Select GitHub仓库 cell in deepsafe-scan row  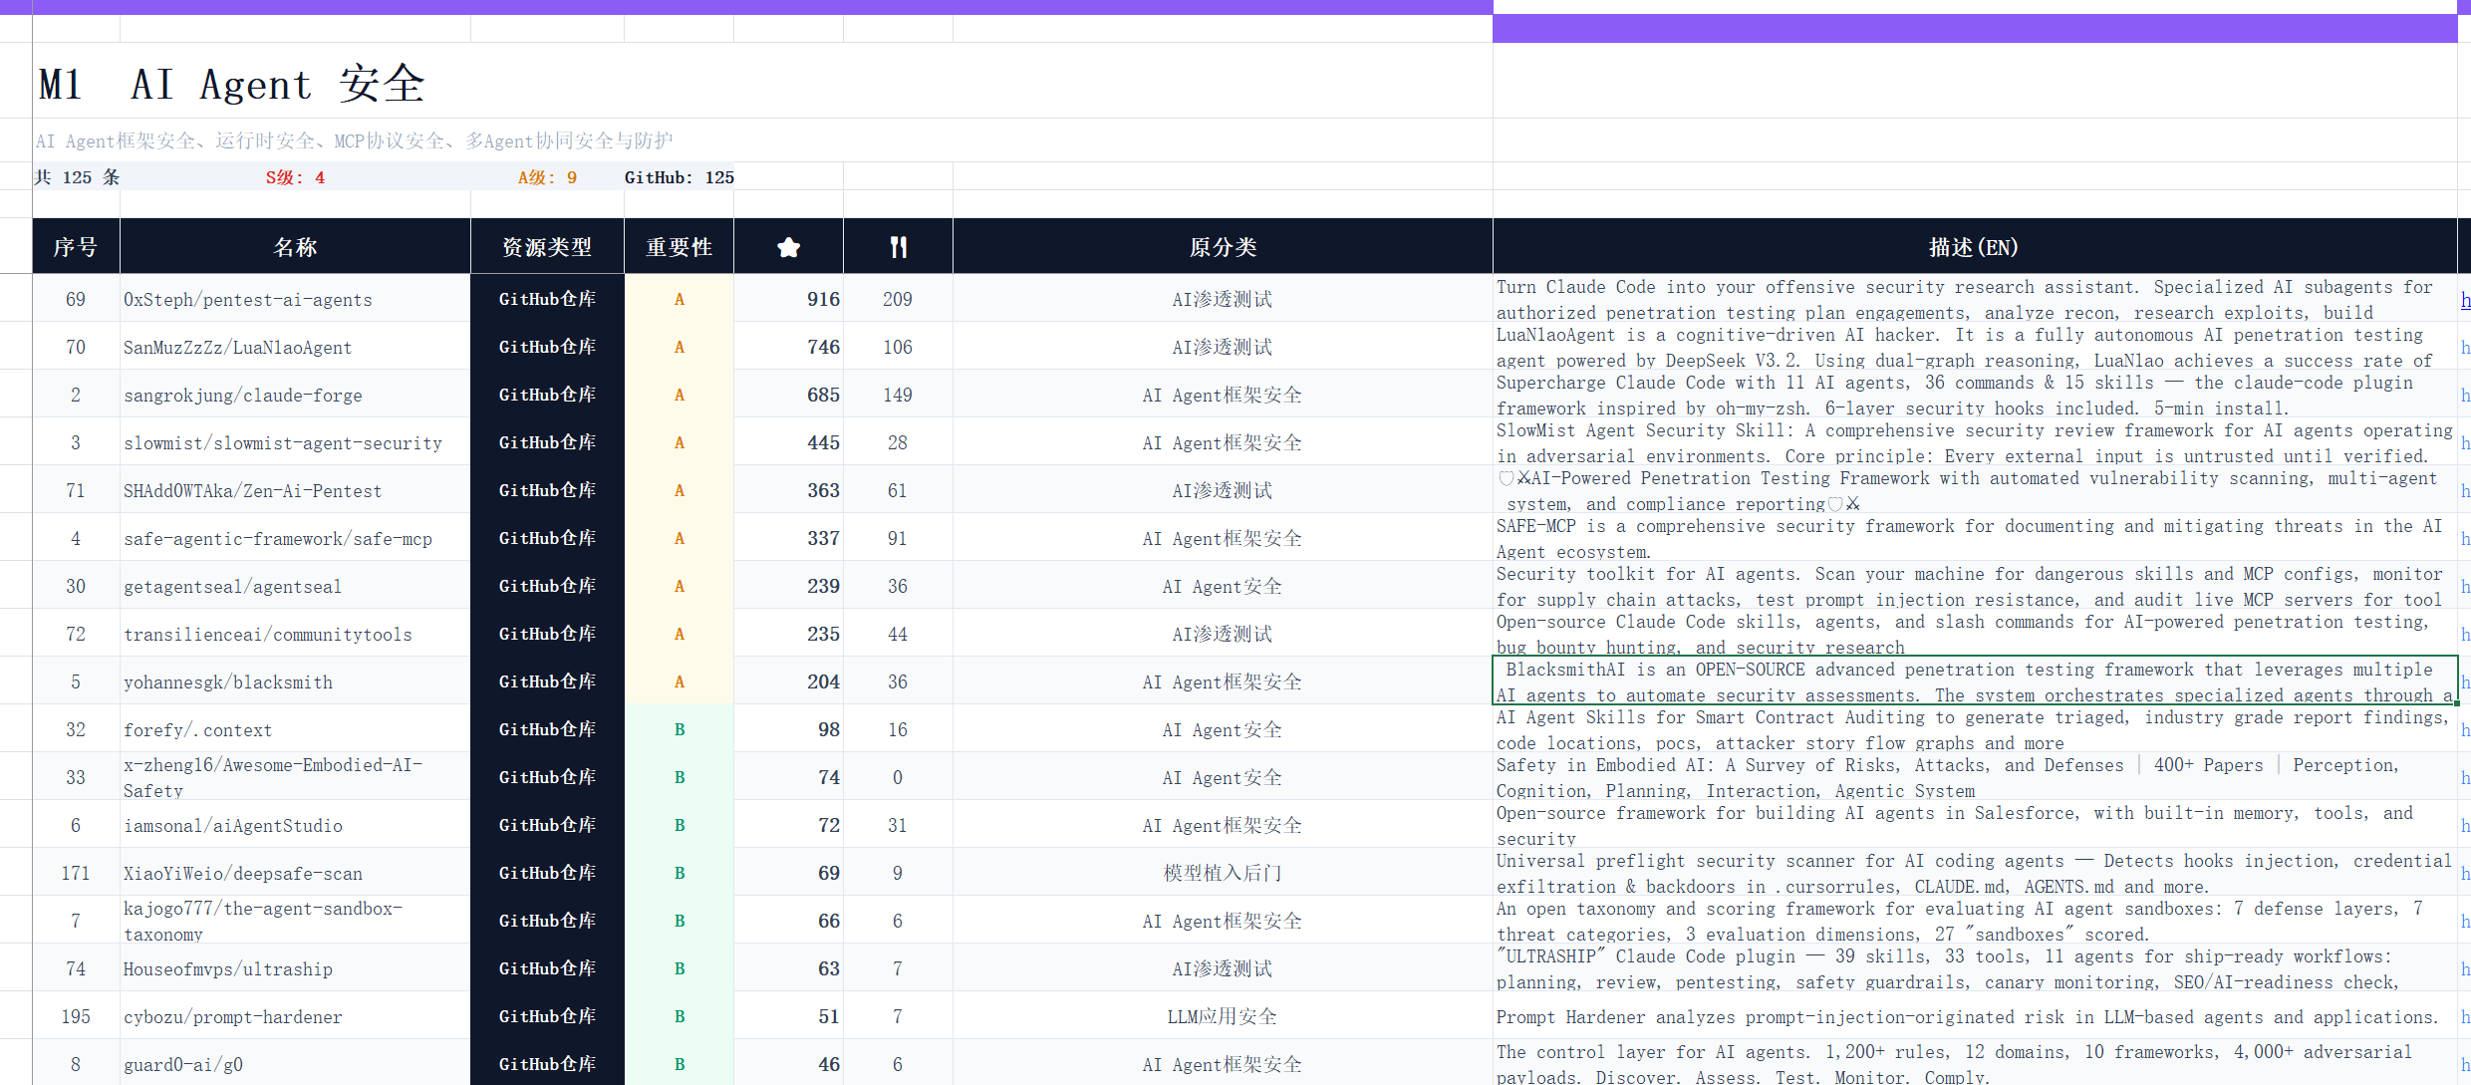(547, 873)
